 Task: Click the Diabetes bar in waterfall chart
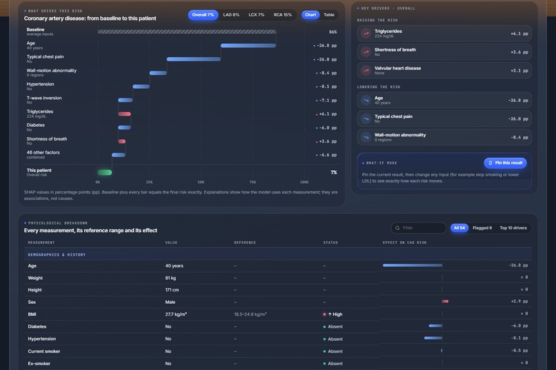[124, 127]
